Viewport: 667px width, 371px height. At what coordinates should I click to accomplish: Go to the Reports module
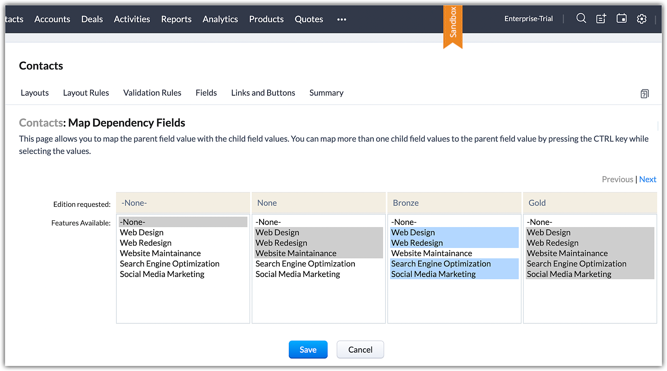coord(176,19)
